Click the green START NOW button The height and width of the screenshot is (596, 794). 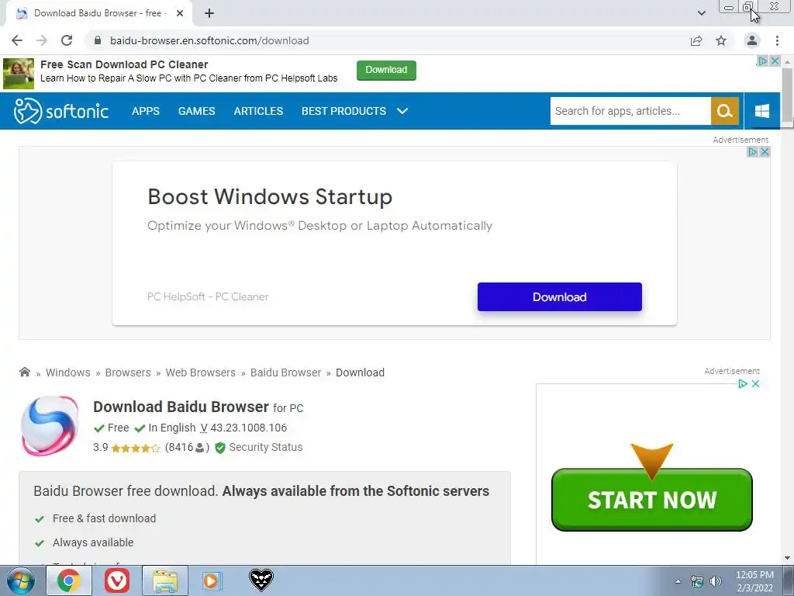(x=651, y=500)
